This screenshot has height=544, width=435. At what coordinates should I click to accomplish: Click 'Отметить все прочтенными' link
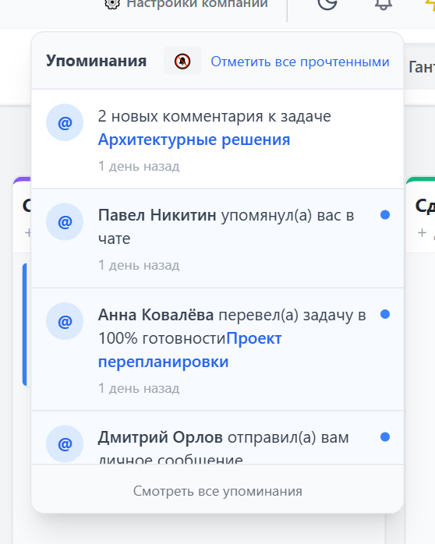pos(300,62)
